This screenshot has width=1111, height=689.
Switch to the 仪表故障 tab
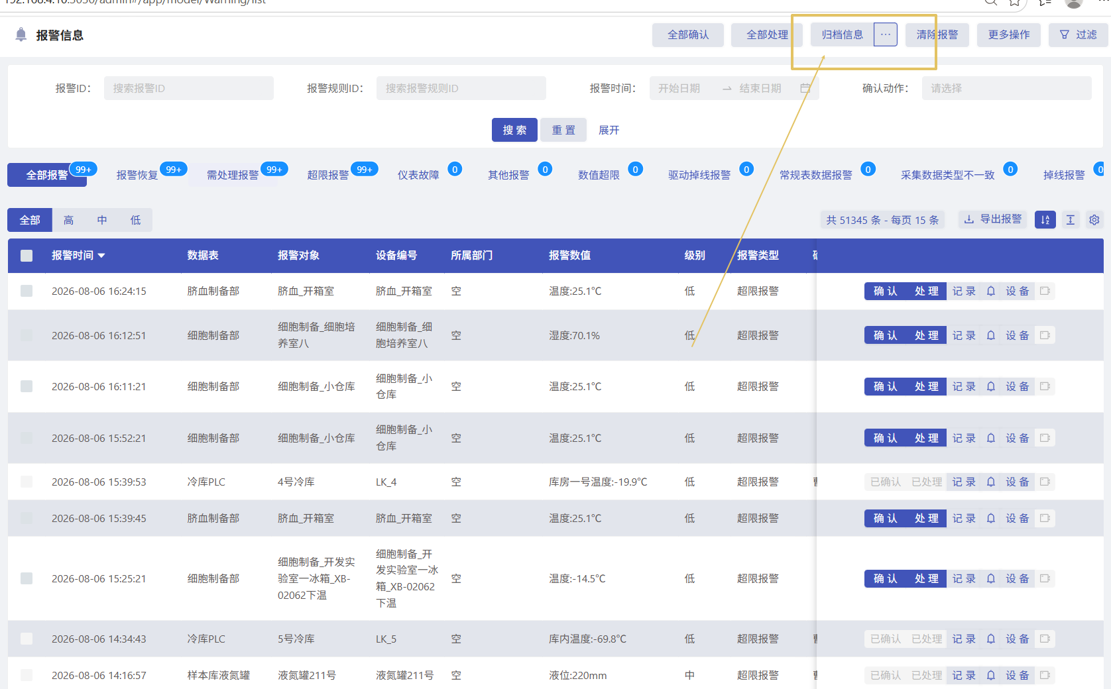pos(418,175)
